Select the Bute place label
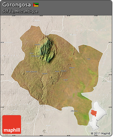 pos(89,59)
